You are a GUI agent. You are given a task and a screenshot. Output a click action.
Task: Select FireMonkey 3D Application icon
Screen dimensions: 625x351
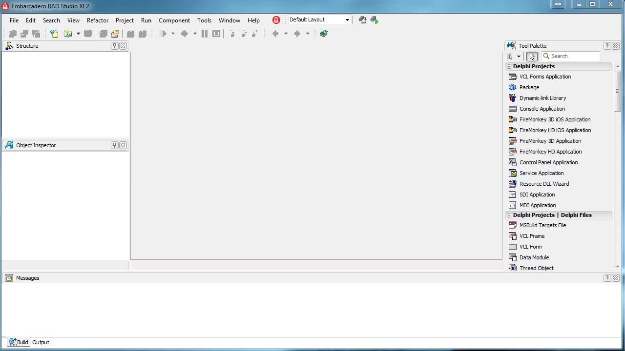tap(512, 141)
